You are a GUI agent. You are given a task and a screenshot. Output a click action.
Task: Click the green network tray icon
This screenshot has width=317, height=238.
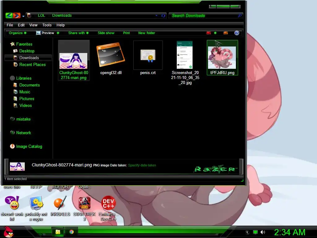coord(255,232)
